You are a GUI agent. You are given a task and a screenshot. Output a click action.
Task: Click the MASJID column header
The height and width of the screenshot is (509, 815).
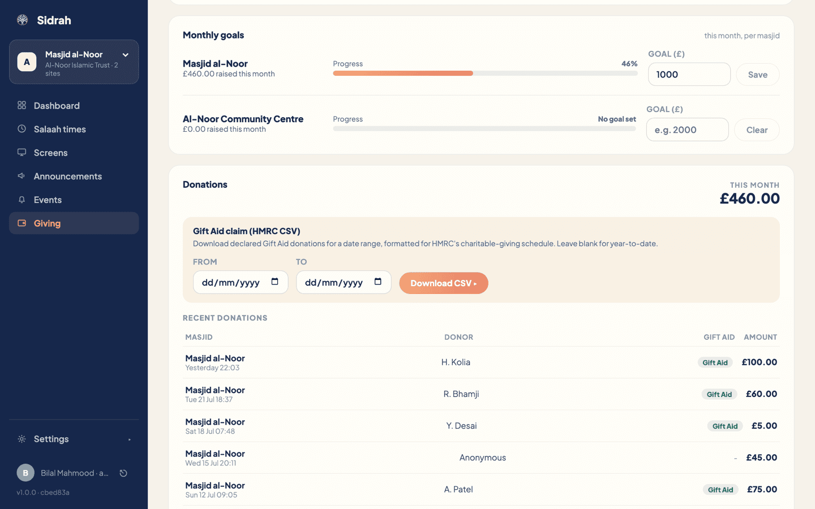199,337
